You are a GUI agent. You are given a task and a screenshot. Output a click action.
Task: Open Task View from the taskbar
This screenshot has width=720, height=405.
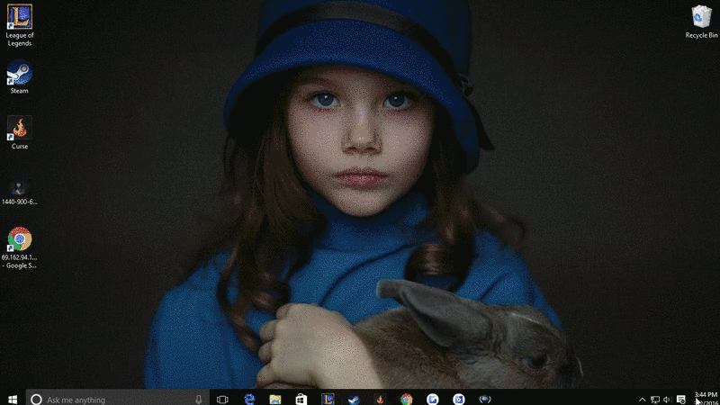click(x=222, y=400)
